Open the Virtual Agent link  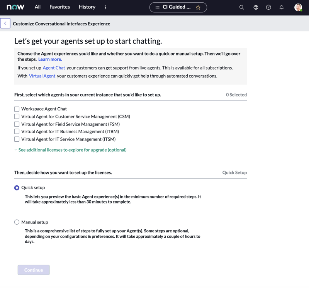[42, 76]
